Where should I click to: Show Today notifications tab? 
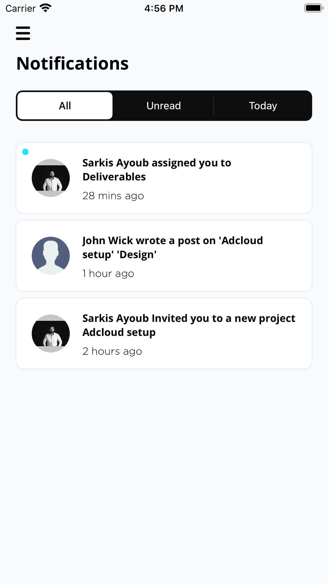[263, 106]
